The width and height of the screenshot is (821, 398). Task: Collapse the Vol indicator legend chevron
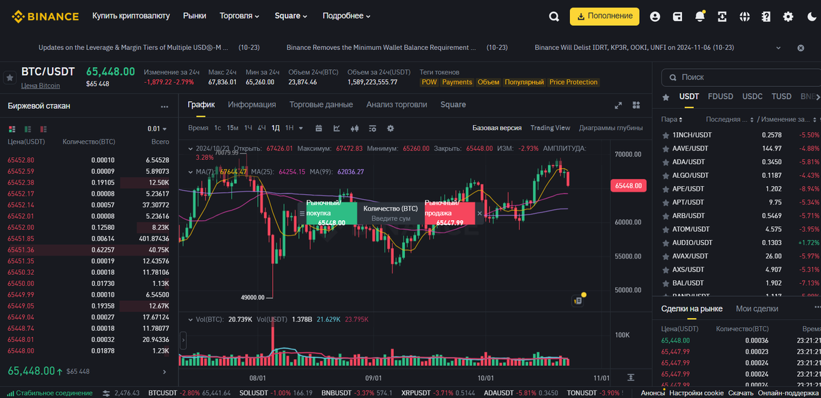(190, 319)
